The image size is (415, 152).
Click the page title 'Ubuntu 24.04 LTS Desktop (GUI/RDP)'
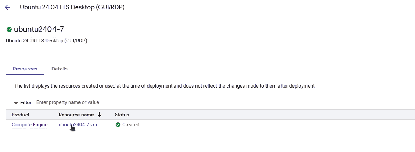(72, 7)
